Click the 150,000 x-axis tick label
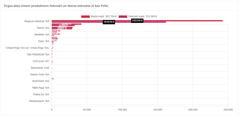240x116 pixels. click(158, 110)
